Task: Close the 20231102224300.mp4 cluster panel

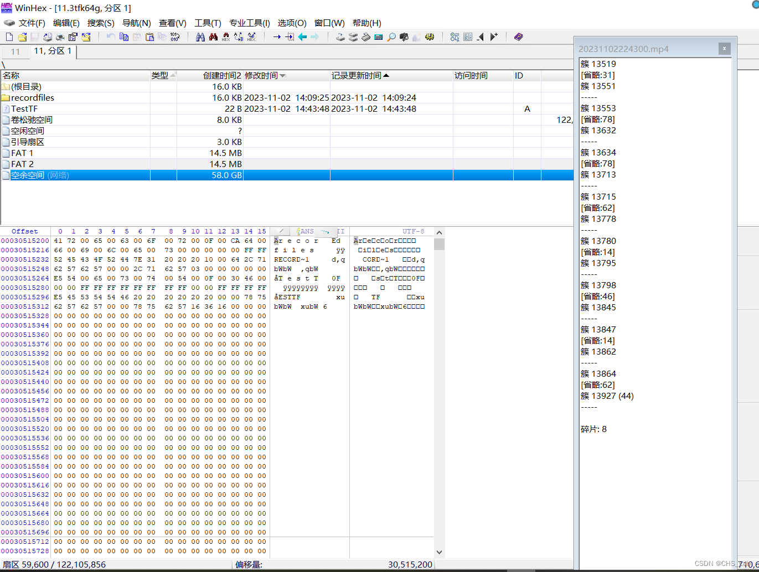Action: (724, 49)
